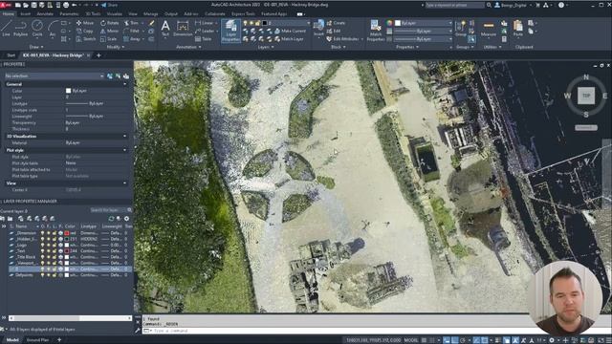Select the Dimension tool
The width and height of the screenshot is (612, 344).
tap(183, 29)
